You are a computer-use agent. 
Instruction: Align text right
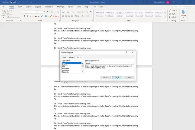(69, 16)
